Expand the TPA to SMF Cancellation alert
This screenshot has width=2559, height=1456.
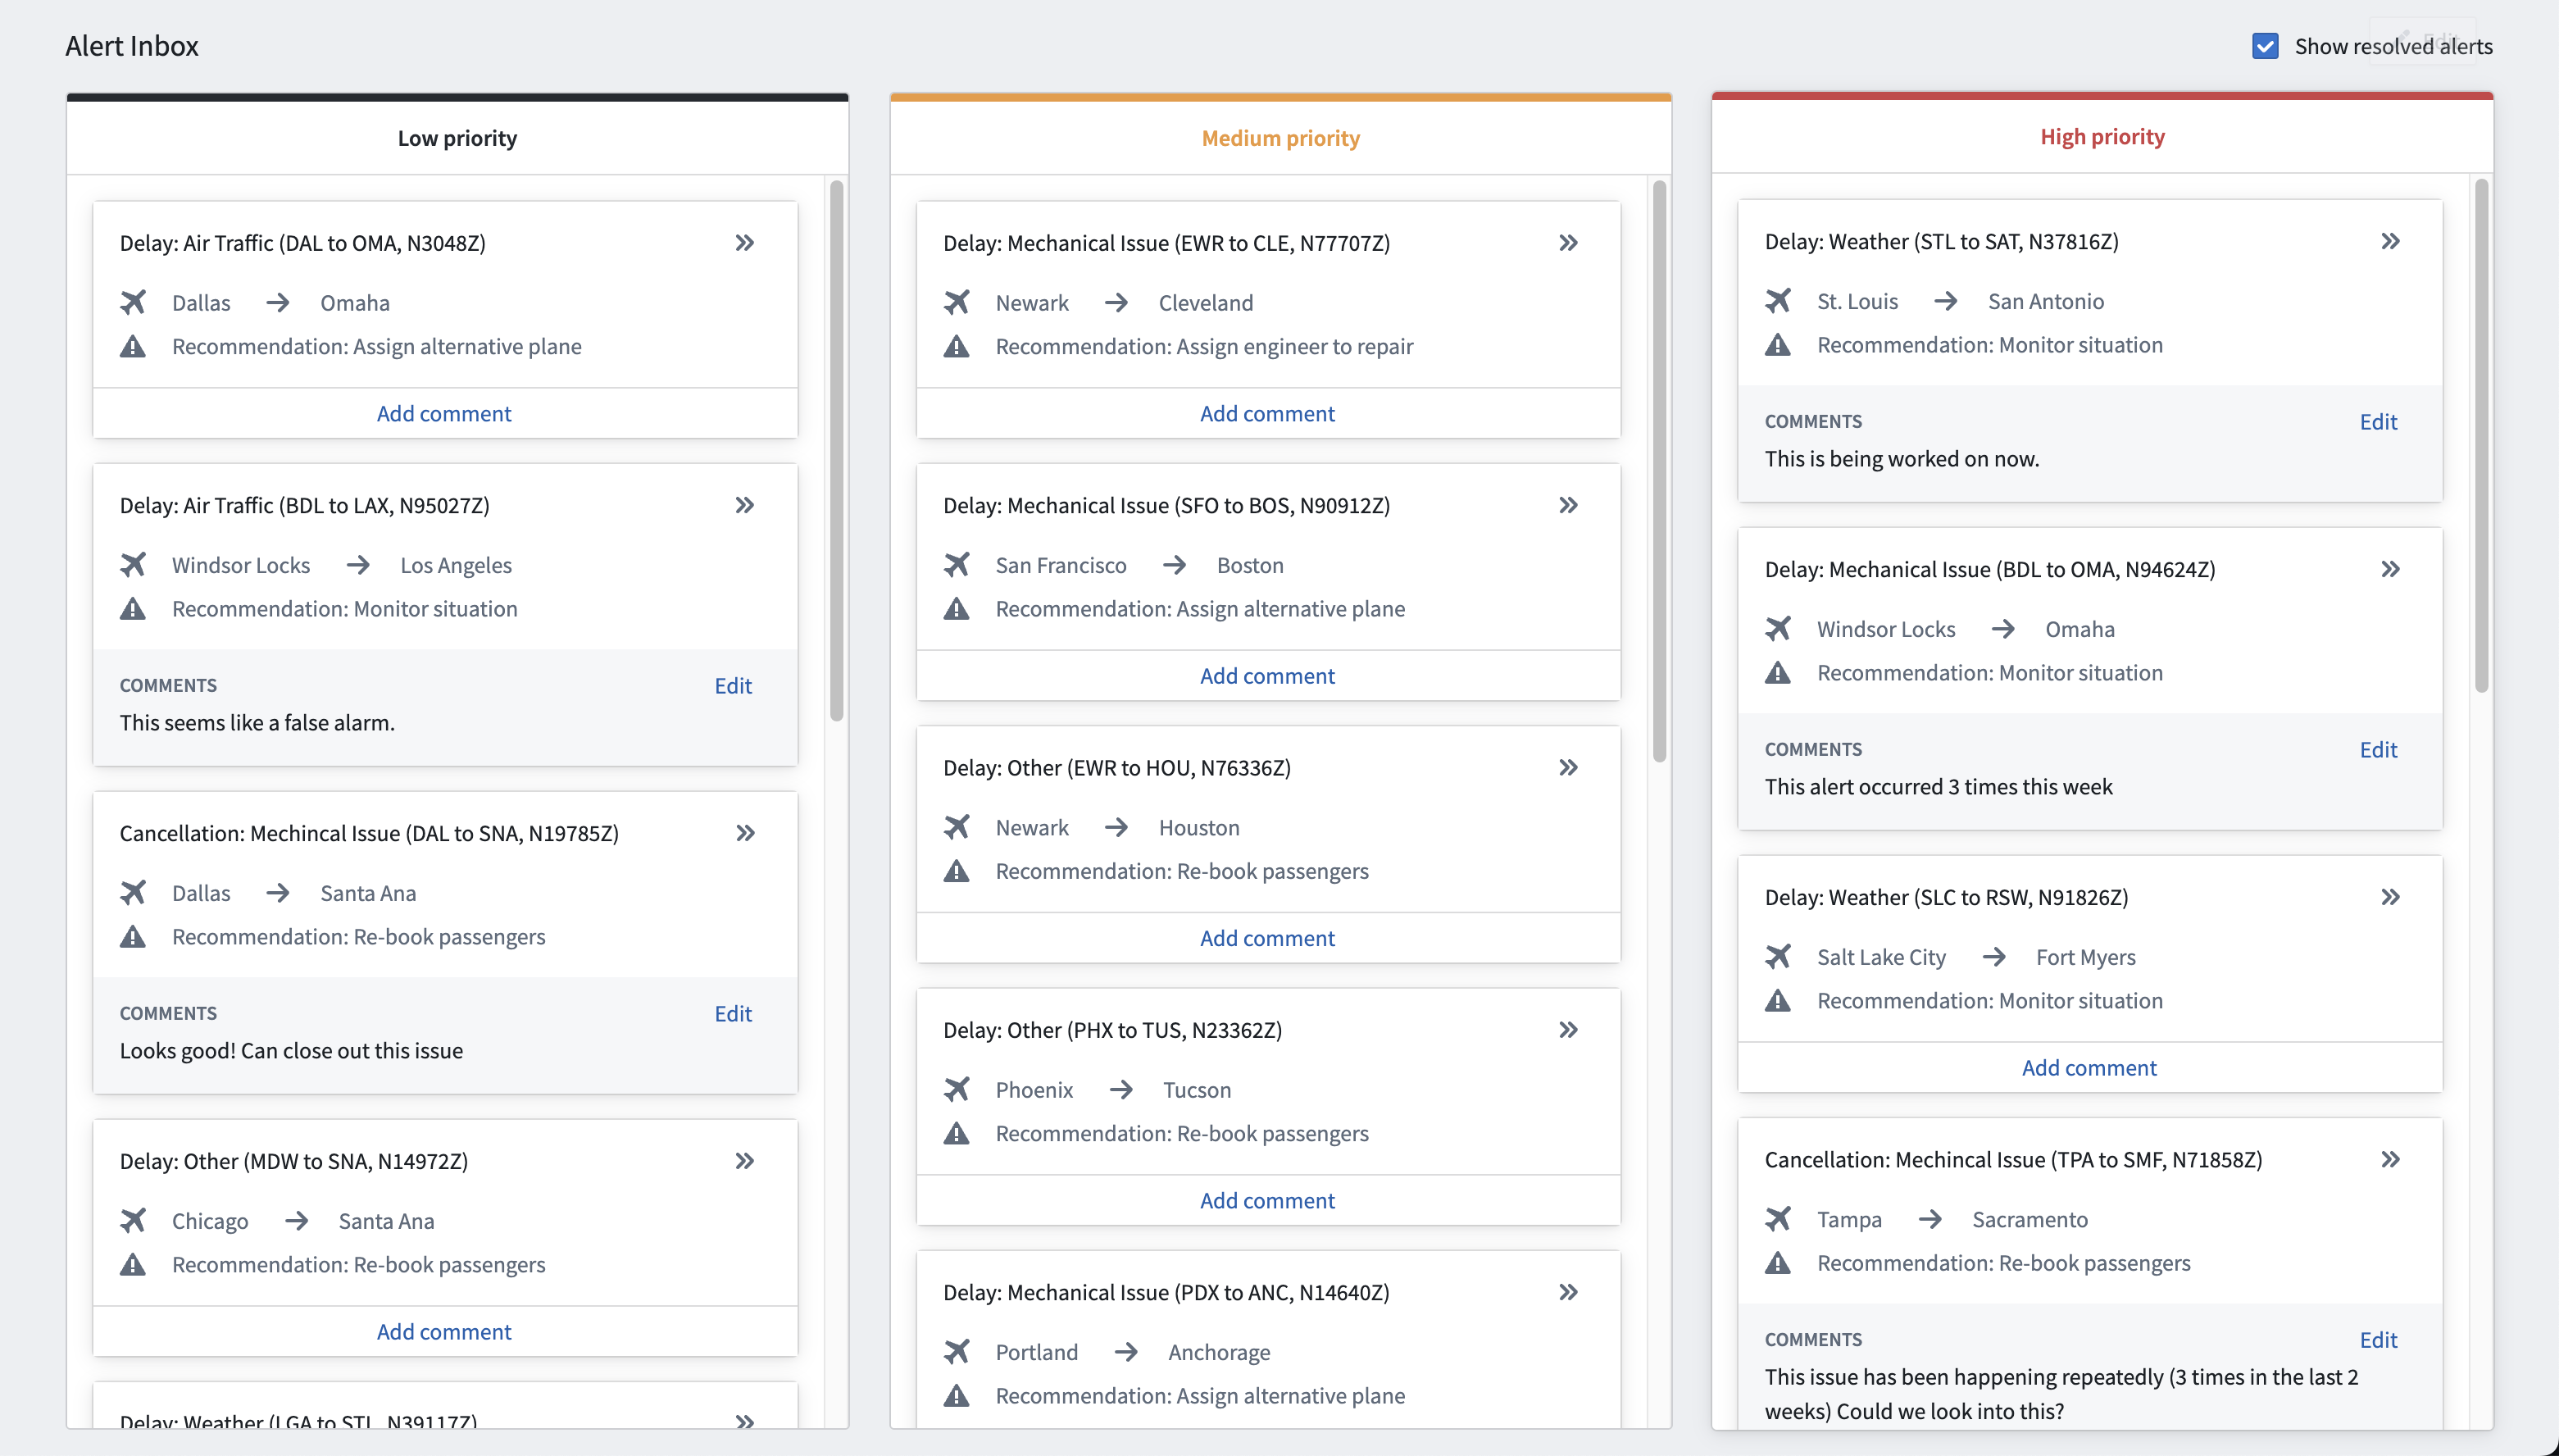point(2390,1159)
